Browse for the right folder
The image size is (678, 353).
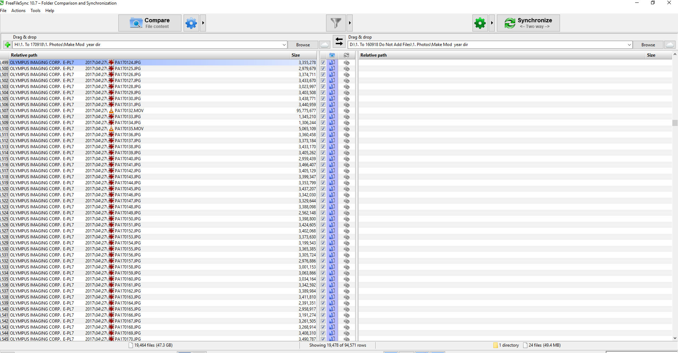[x=648, y=45]
